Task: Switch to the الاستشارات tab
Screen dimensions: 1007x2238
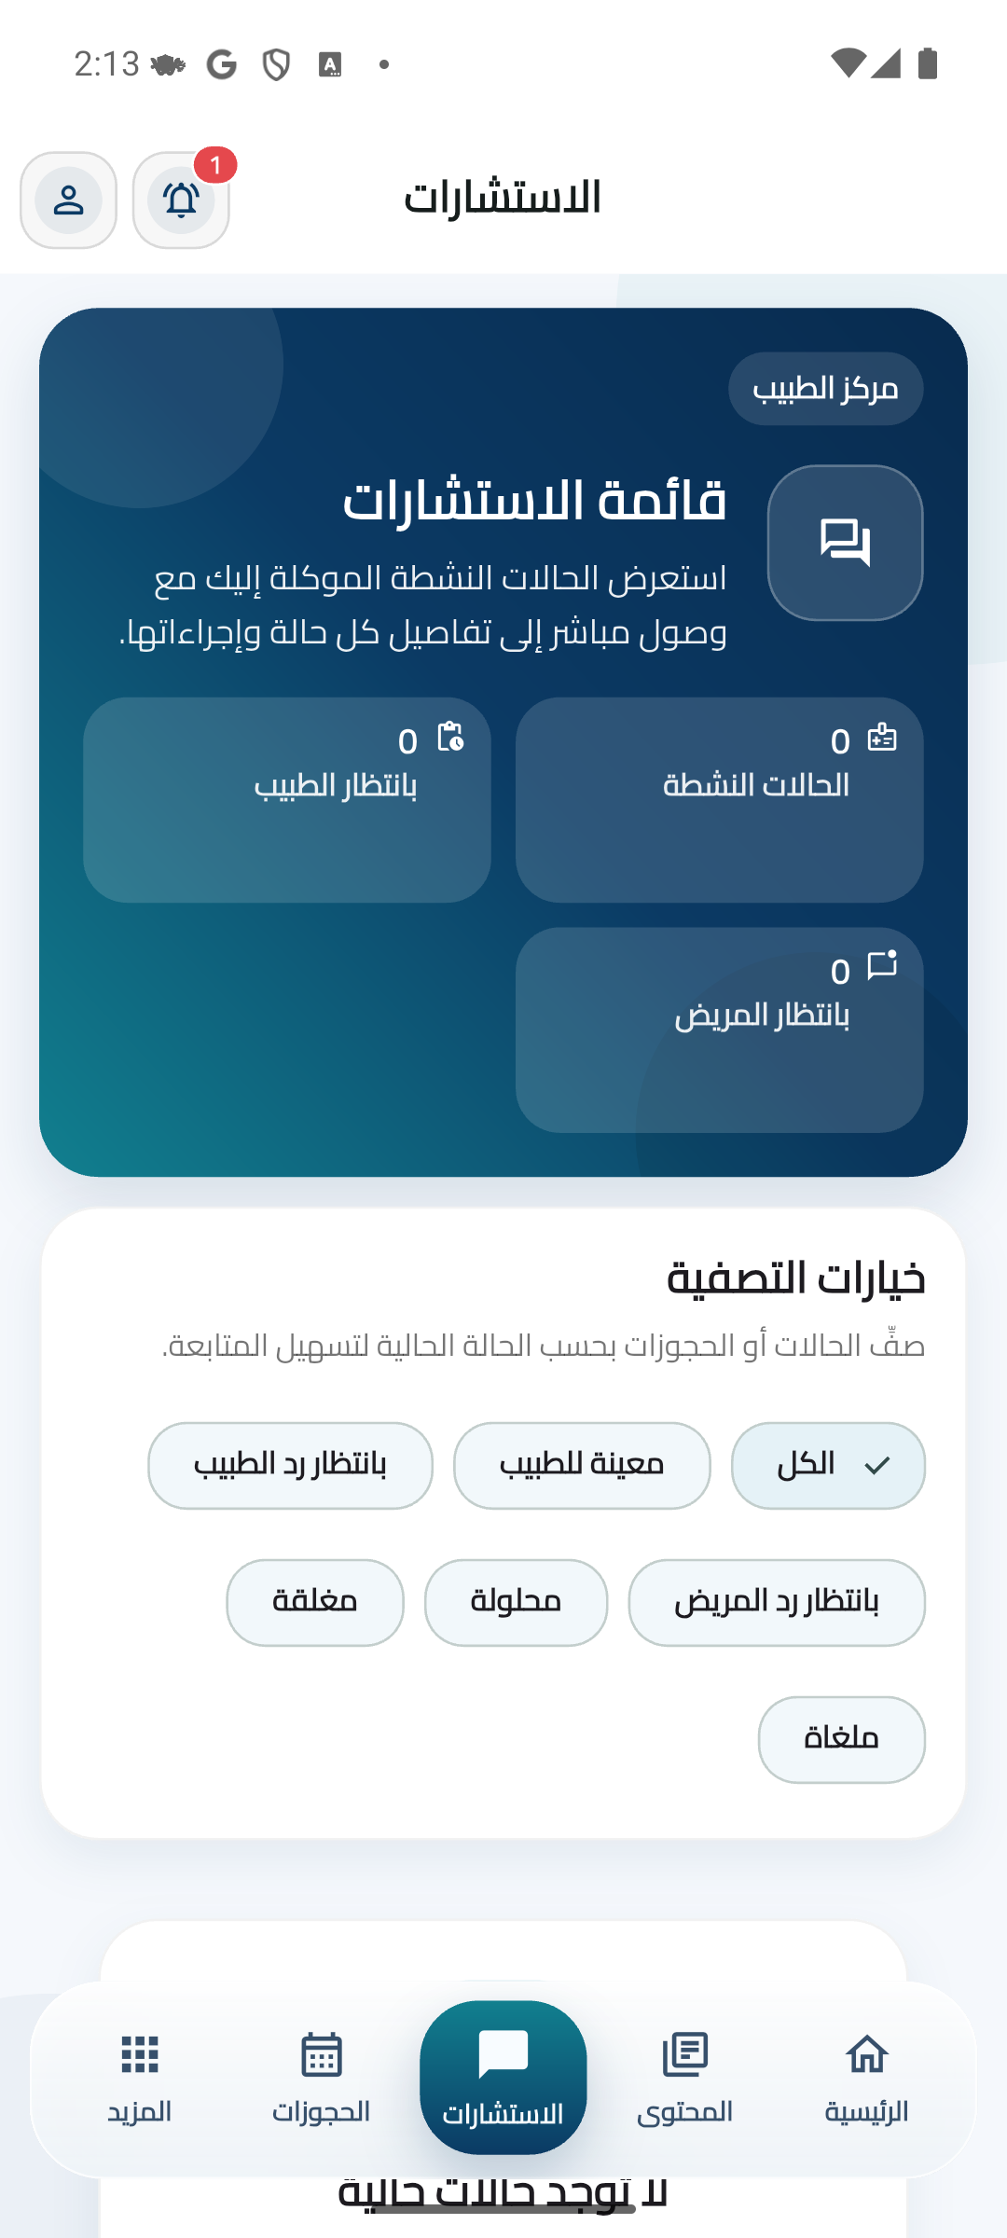Action: click(504, 2078)
